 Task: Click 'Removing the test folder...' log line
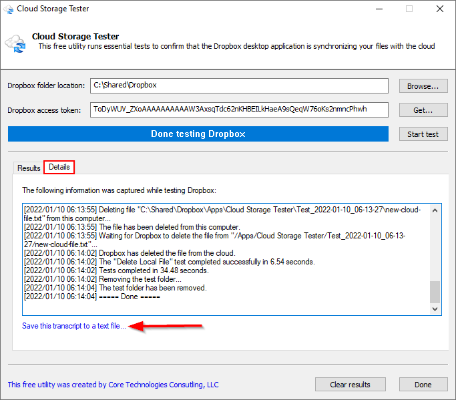click(103, 279)
